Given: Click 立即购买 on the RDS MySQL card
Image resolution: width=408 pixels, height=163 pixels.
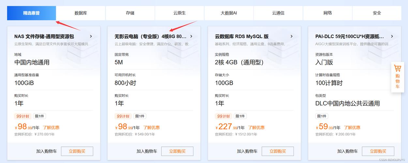Looking at the screenshot, I should (278, 151).
